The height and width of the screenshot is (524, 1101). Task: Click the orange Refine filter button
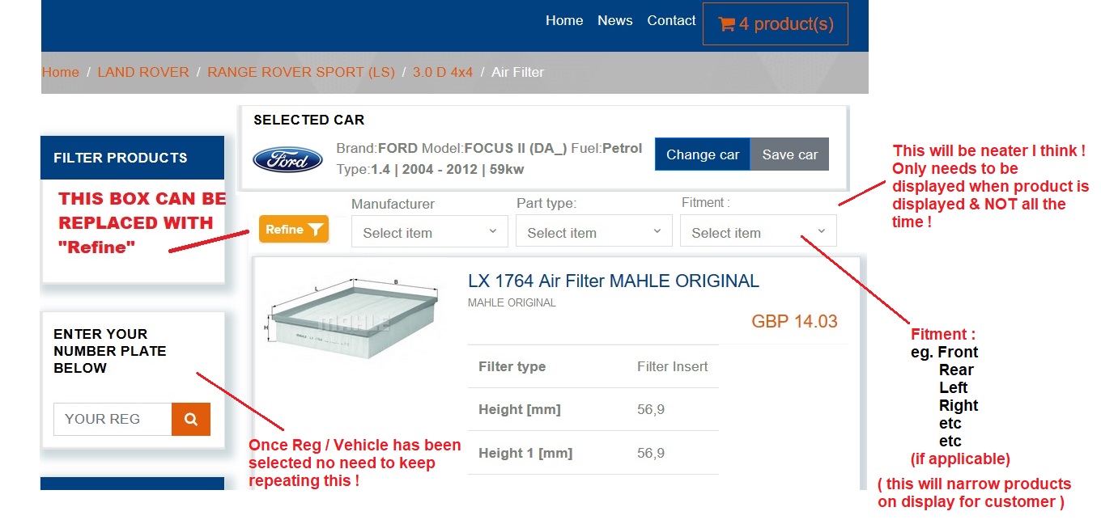pos(294,230)
